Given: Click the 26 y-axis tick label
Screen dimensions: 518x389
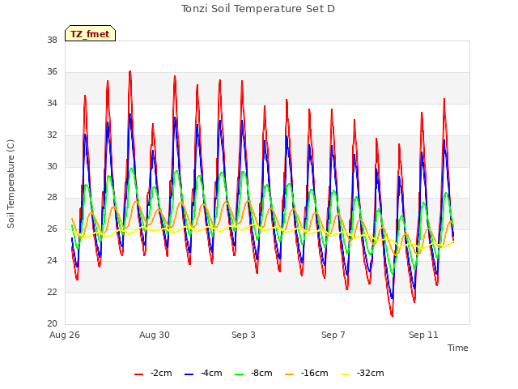Looking at the screenshot, I should click(x=52, y=229).
